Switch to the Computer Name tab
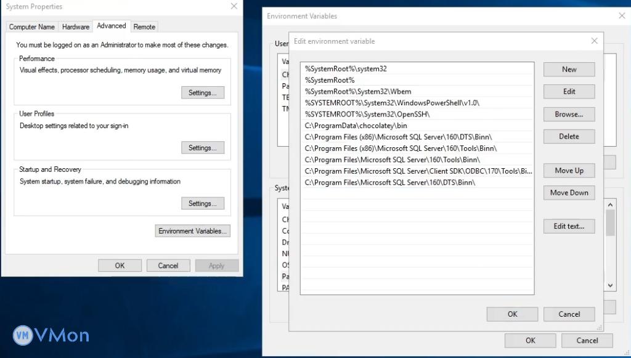The image size is (631, 358). 32,27
